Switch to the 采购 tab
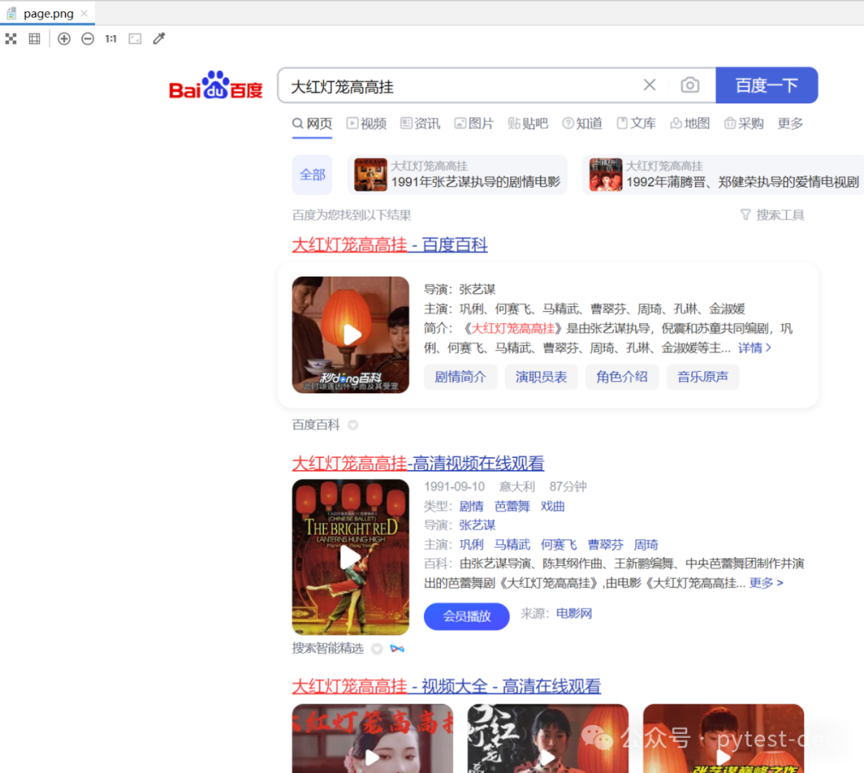Image resolution: width=864 pixels, height=773 pixels. click(744, 123)
